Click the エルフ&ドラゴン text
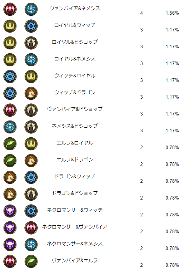Image resolution: width=184 pixels, height=270 pixels. (75, 159)
